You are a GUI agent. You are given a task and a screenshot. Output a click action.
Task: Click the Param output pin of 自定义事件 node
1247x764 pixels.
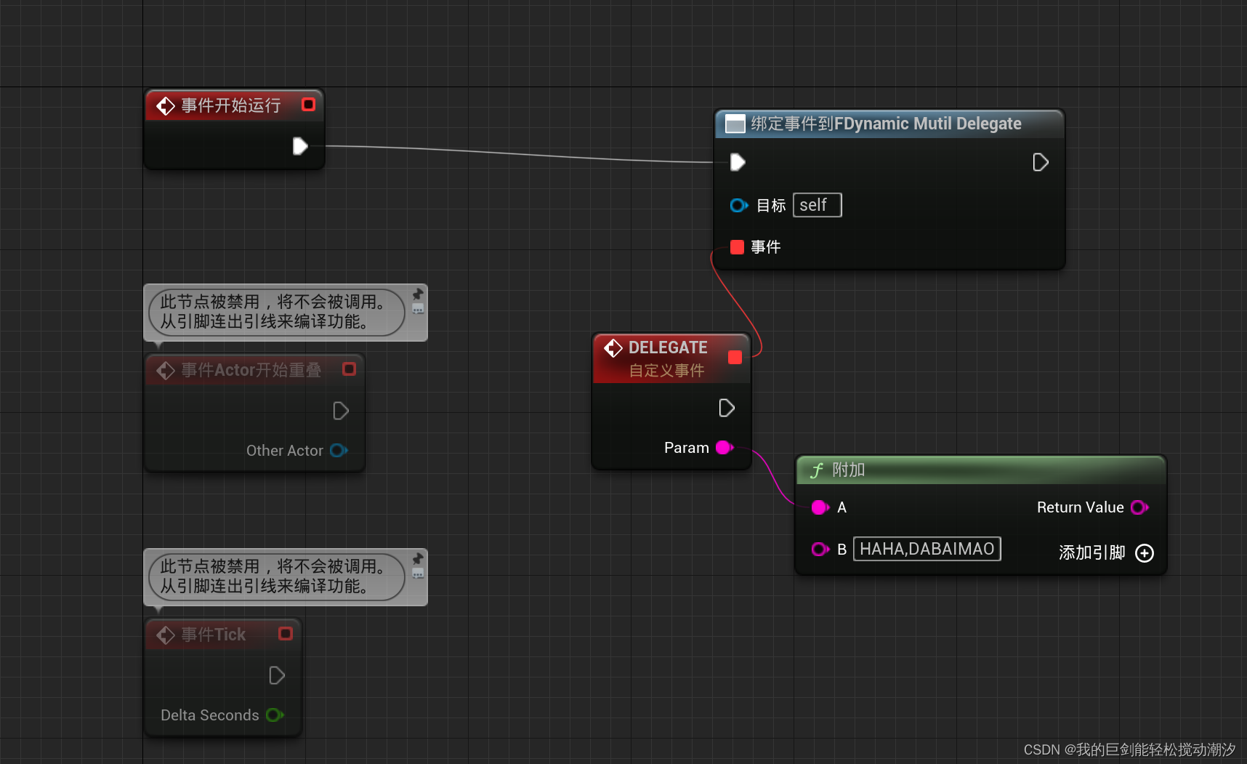[724, 448]
